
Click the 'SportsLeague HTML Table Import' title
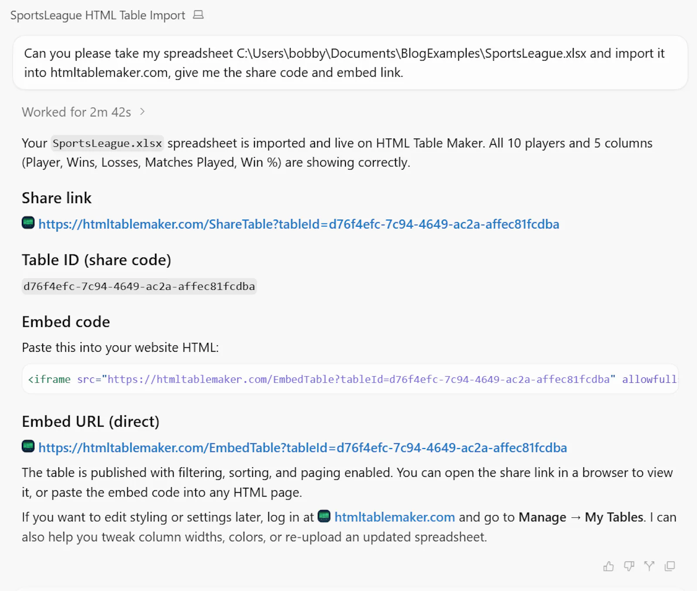98,15
